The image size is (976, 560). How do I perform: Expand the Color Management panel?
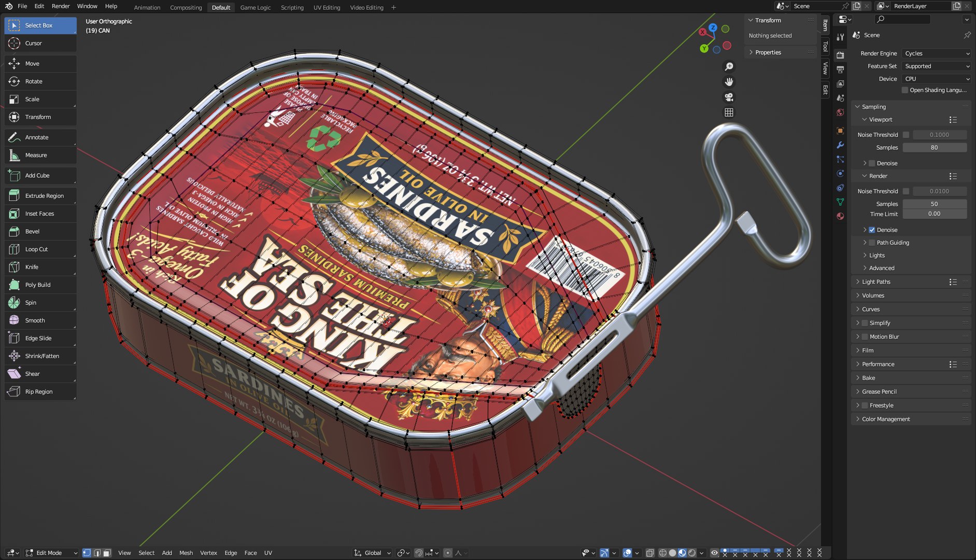pyautogui.click(x=885, y=419)
